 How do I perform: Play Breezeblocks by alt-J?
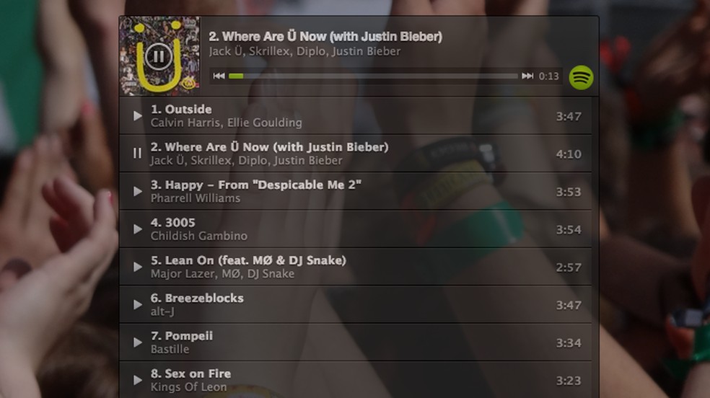[137, 305]
